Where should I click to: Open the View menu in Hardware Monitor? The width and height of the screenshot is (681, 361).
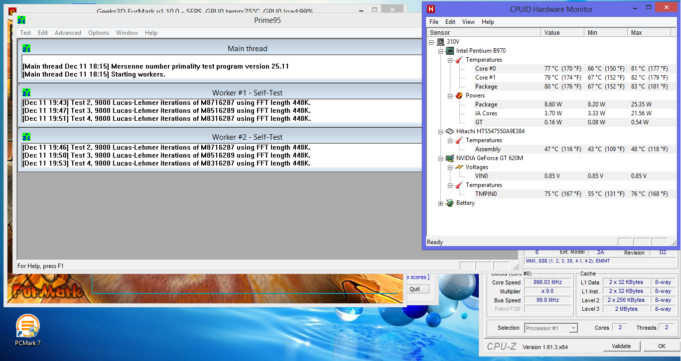468,22
